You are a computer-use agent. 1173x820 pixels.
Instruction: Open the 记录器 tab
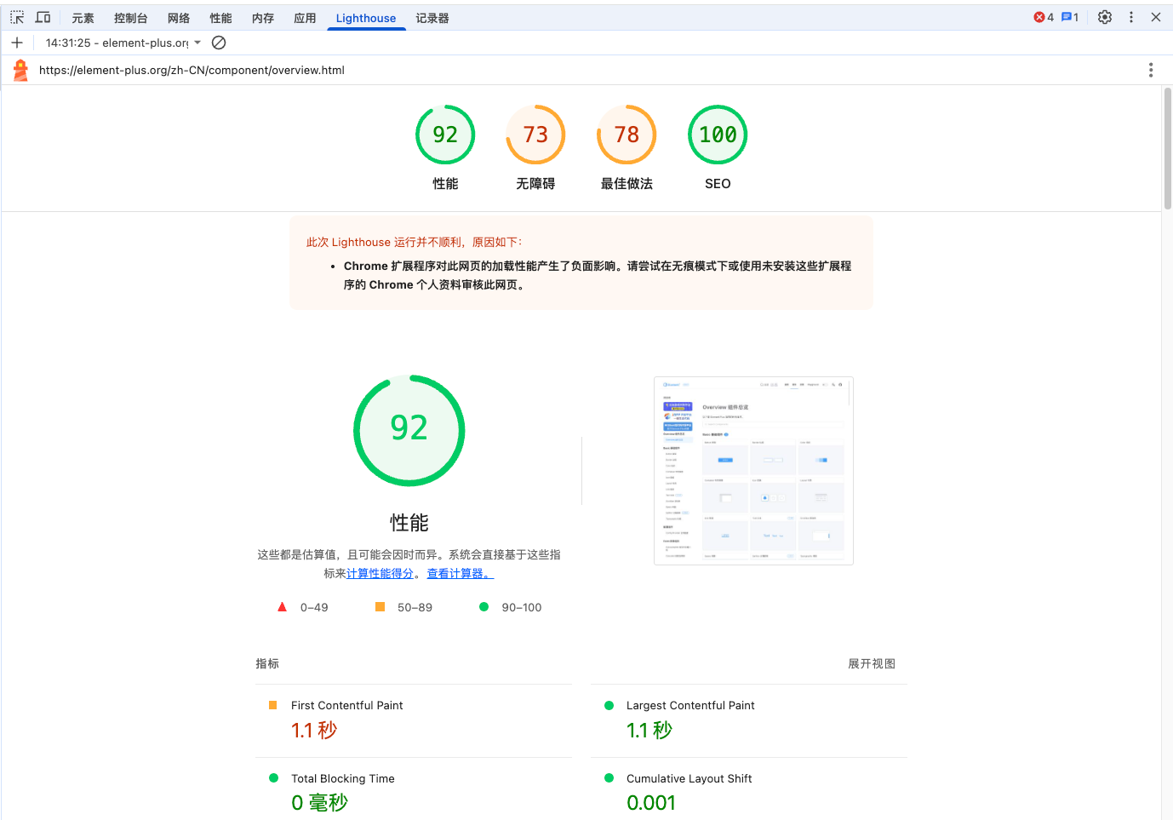(x=432, y=18)
